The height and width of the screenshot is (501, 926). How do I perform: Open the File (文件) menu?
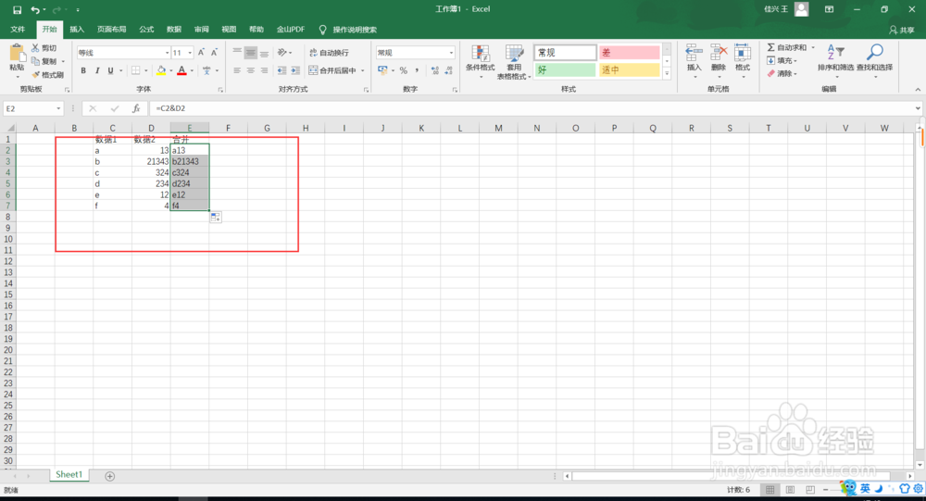(18, 30)
